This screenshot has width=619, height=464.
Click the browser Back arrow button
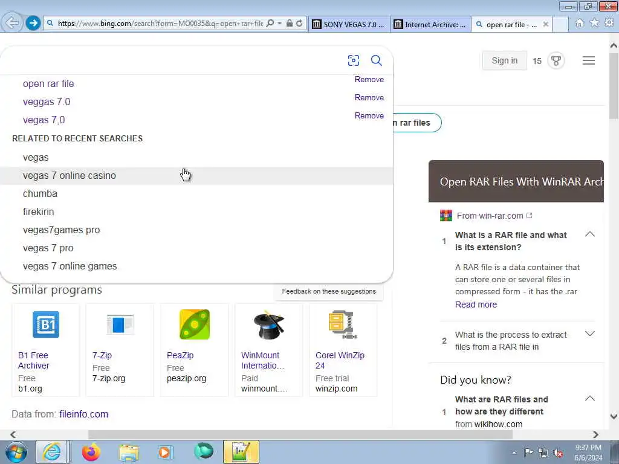(12, 23)
